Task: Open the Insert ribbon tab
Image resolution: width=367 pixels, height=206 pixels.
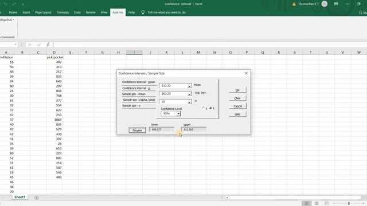Action: pos(26,13)
